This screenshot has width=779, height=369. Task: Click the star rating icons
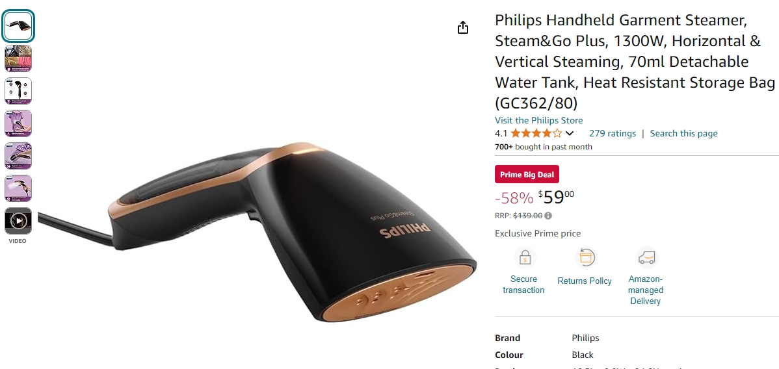click(x=536, y=133)
